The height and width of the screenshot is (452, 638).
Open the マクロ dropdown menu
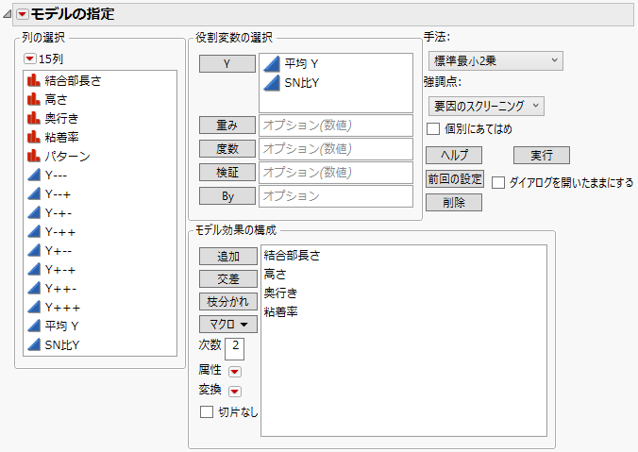(228, 325)
